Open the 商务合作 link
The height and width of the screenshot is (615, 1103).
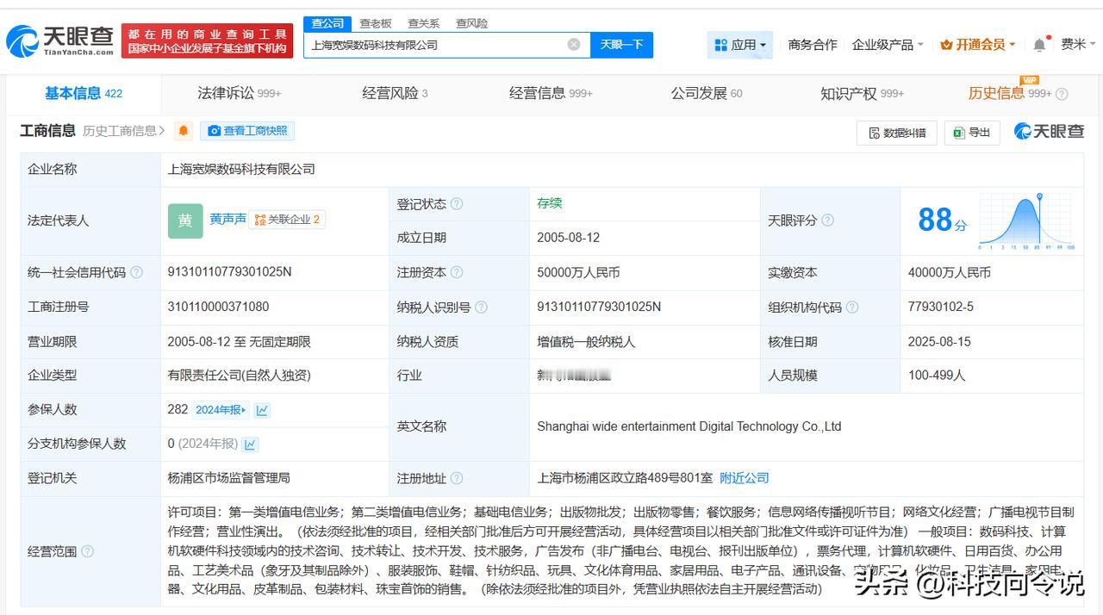[x=813, y=45]
